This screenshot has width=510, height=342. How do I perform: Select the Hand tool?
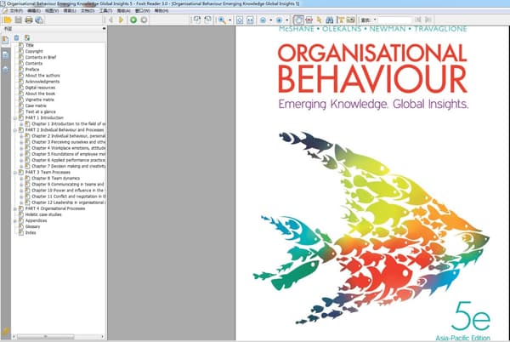coord(298,20)
